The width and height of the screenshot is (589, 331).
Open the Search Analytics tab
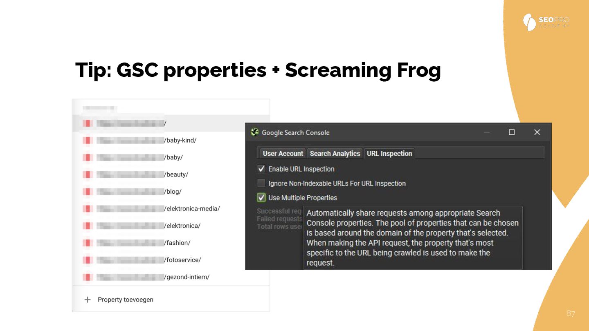click(x=335, y=154)
